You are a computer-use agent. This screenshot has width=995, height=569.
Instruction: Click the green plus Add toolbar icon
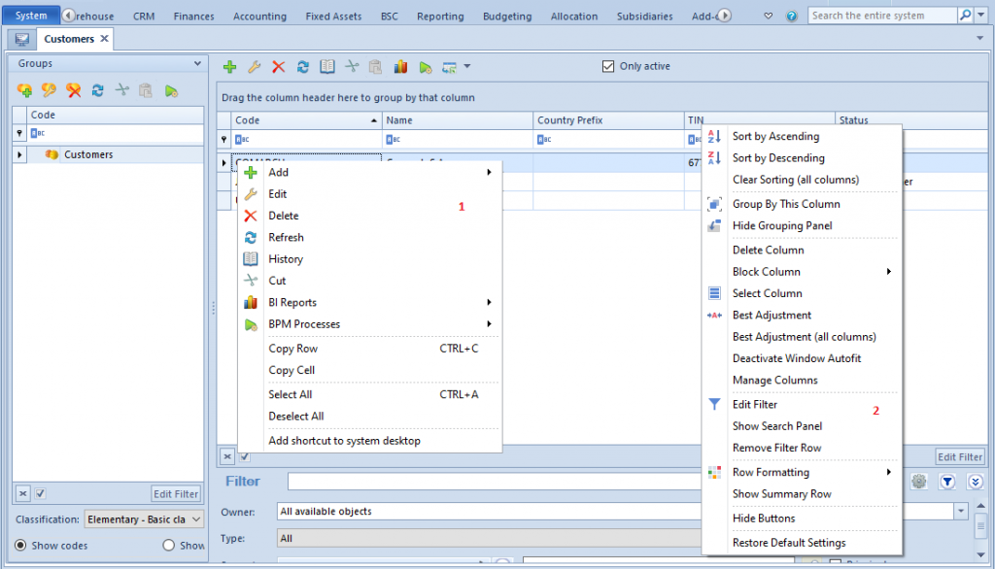coord(229,67)
